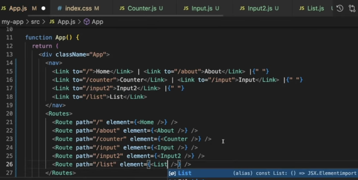The width and height of the screenshot is (358, 180).
Task: Click the JS icon in App.js breadcrumb
Action: (52, 22)
